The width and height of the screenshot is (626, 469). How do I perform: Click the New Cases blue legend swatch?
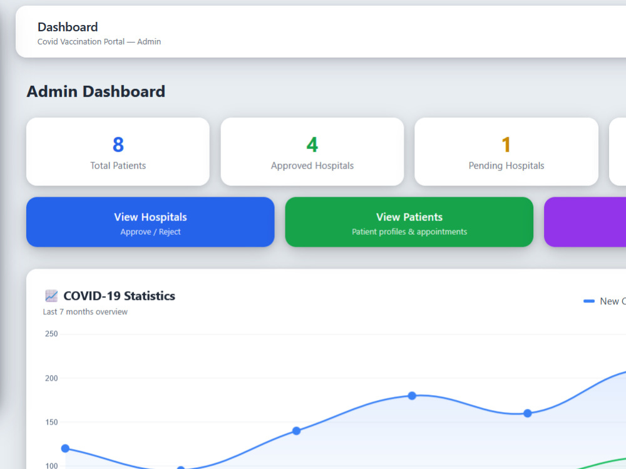coord(589,301)
